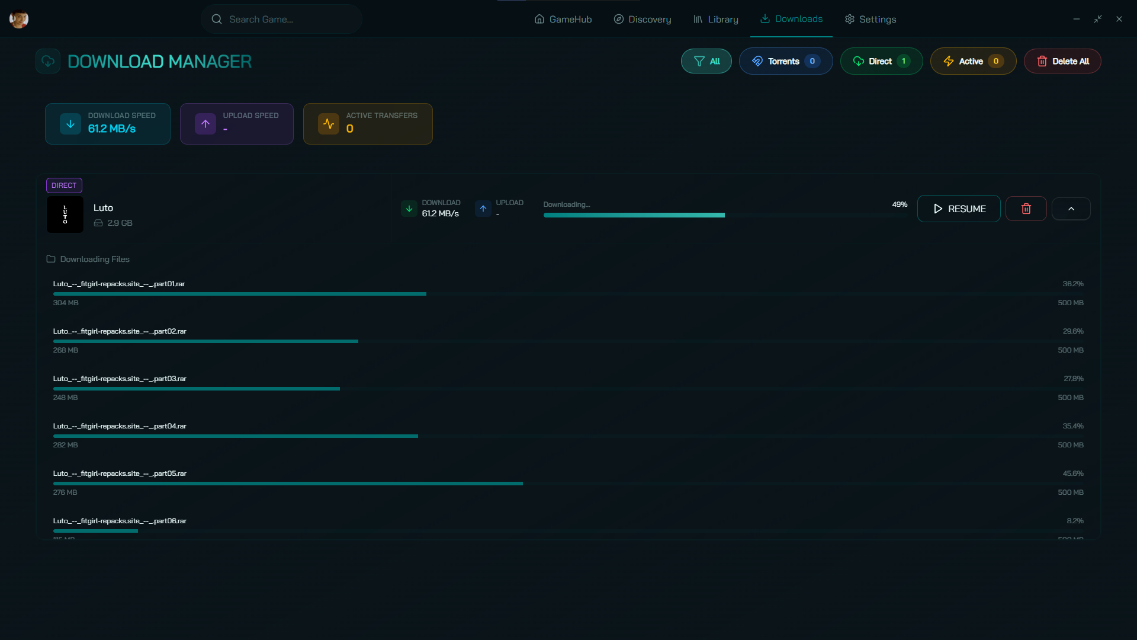Open the Settings tab
1137x640 pixels.
(x=870, y=19)
